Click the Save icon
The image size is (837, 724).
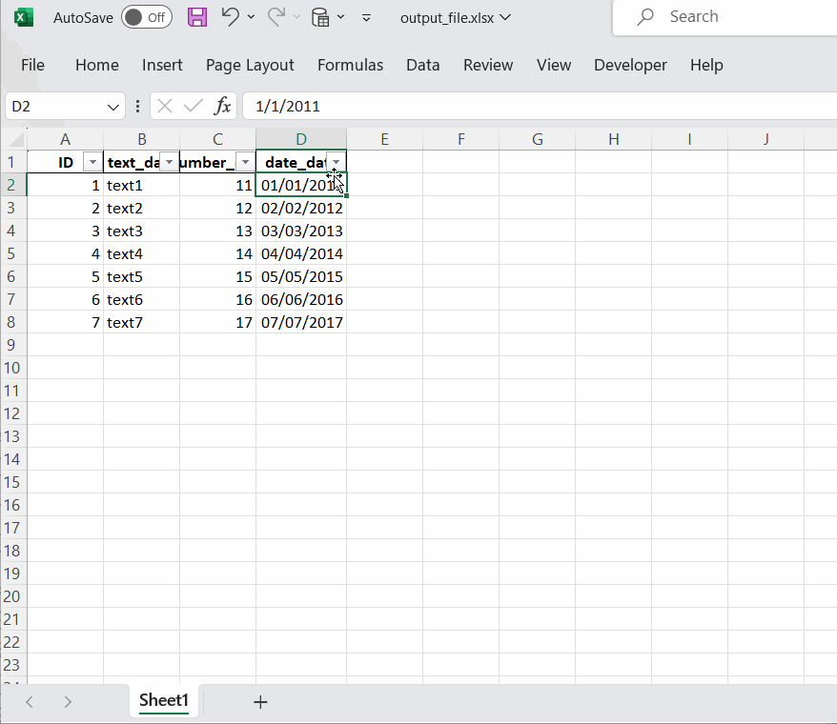point(197,16)
